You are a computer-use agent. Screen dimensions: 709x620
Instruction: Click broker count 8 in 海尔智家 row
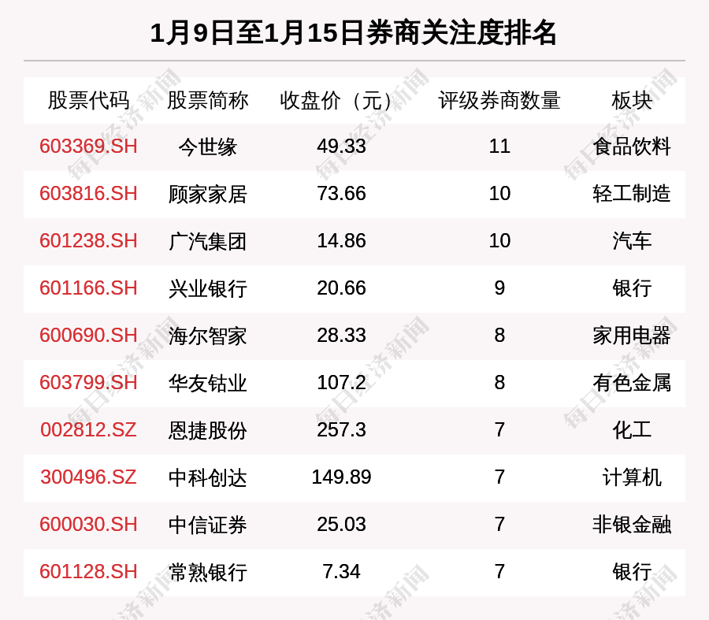[499, 336]
